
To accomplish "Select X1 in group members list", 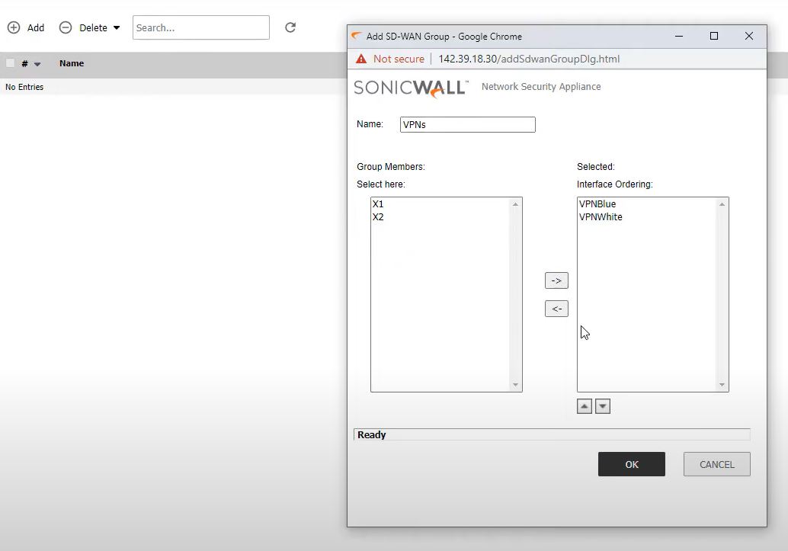I will pos(379,204).
